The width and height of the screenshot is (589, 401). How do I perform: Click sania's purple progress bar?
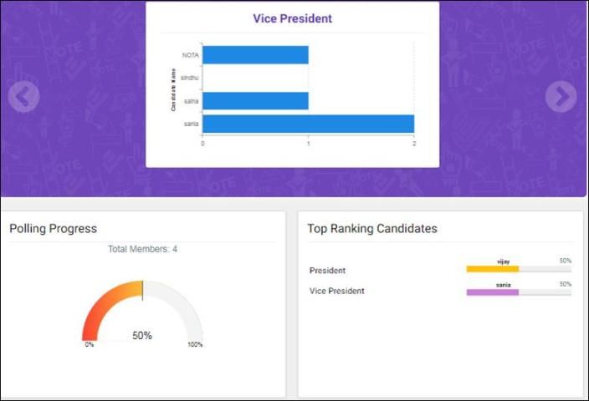coord(493,292)
